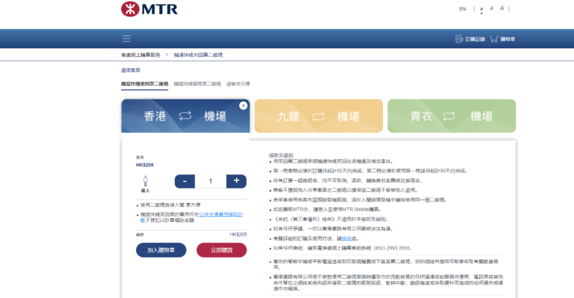
Task: Select the 九龍 機場 route card
Action: tap(319, 116)
